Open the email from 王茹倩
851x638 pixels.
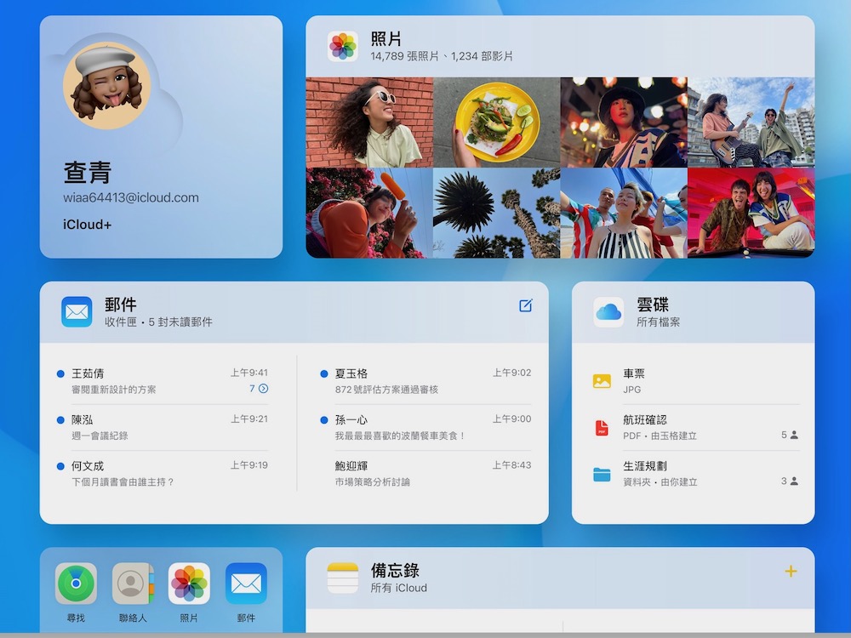click(x=163, y=381)
